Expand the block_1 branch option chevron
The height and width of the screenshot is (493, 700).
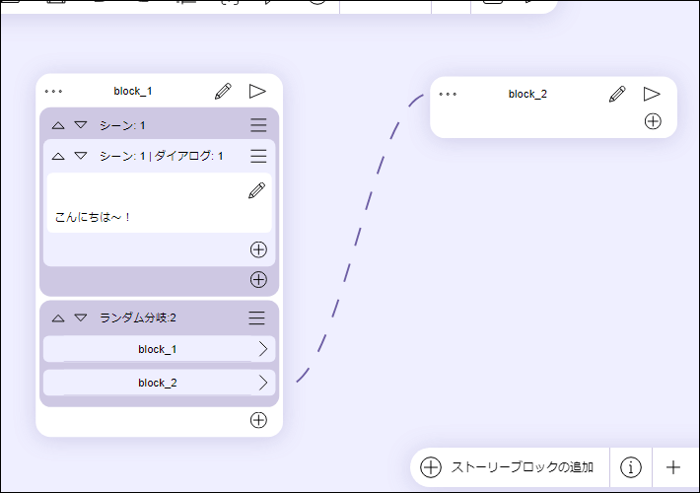click(x=263, y=349)
